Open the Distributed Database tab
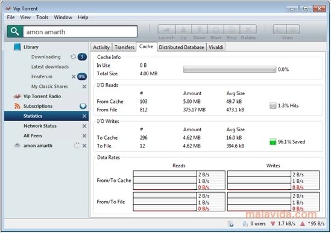The width and height of the screenshot is (331, 233). (x=181, y=47)
